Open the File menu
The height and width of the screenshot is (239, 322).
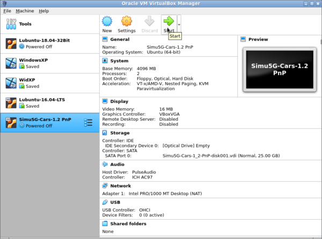pos(7,11)
